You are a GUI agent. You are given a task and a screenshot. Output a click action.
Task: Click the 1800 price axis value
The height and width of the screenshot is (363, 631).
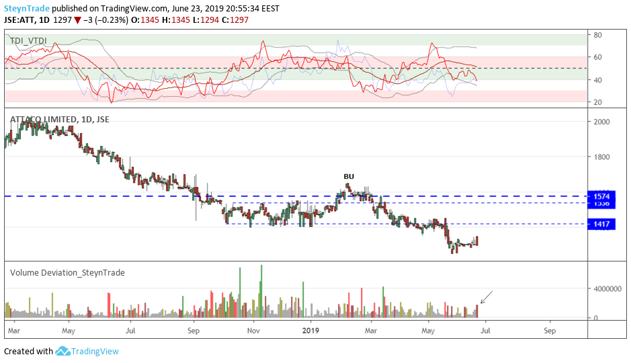click(601, 157)
